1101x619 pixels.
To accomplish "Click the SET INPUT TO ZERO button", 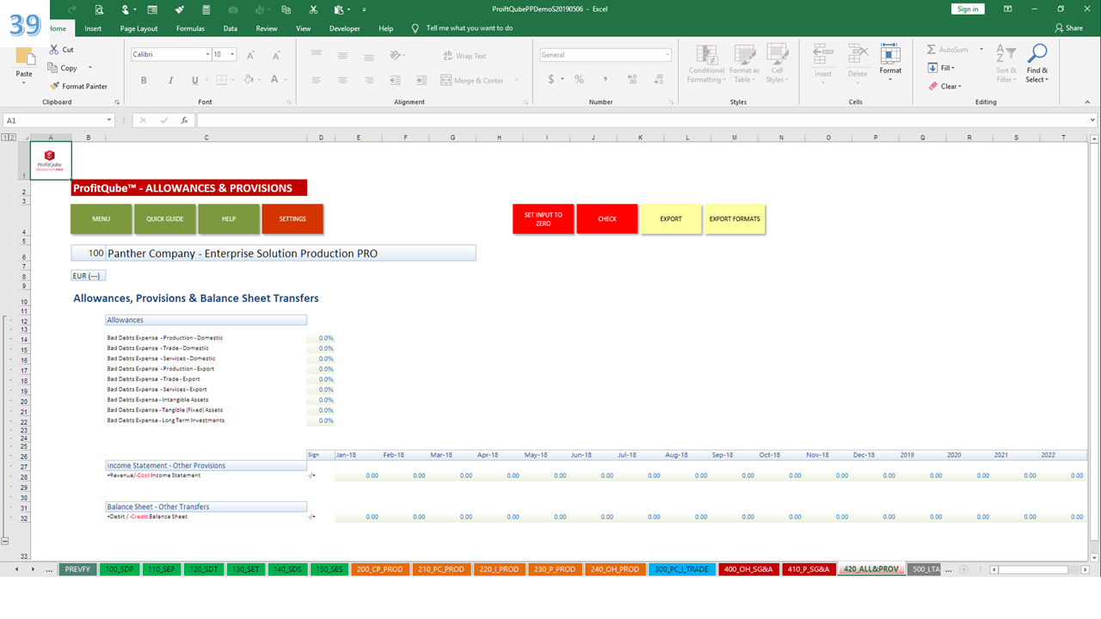I will click(543, 218).
